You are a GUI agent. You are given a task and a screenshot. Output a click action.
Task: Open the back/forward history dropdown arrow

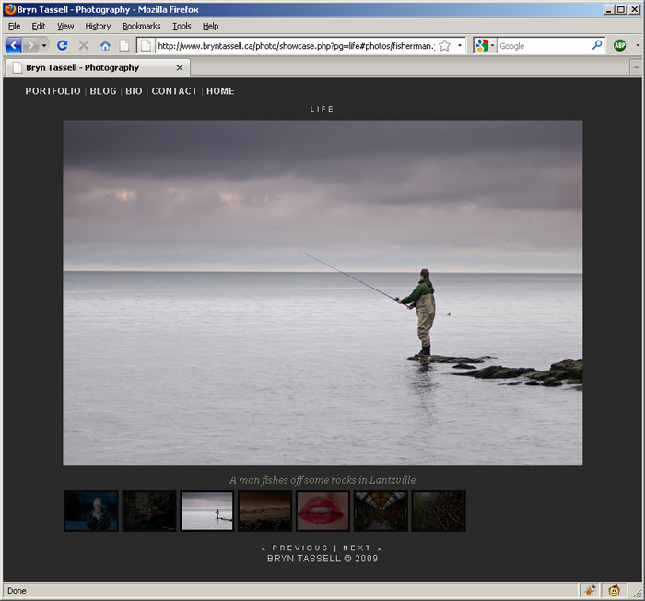point(44,45)
